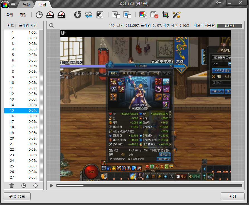This screenshot has width=249, height=205.
Task: Switch to the 녹화 tab
Action: point(26,4)
